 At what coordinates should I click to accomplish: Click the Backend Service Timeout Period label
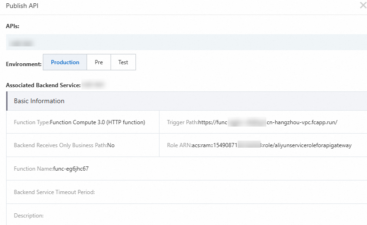click(55, 192)
